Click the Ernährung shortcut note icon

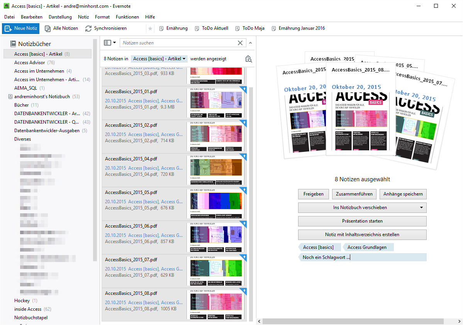coord(161,28)
